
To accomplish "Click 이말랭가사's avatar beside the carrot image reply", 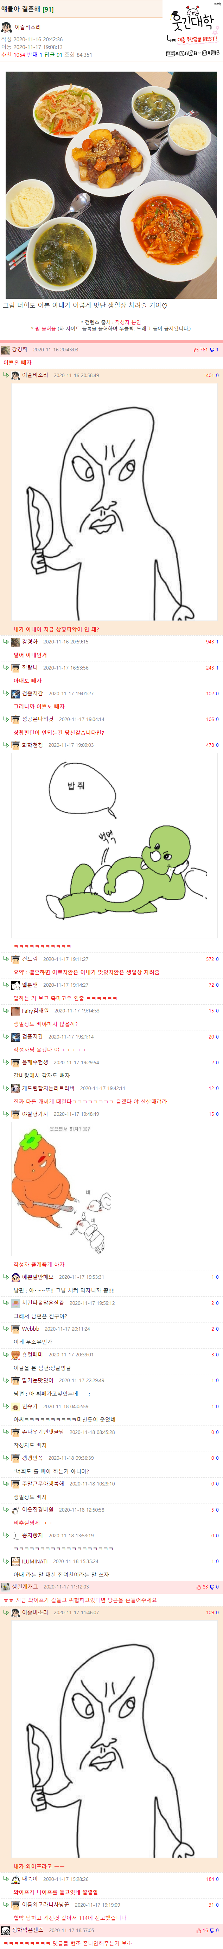I will point(16,1114).
